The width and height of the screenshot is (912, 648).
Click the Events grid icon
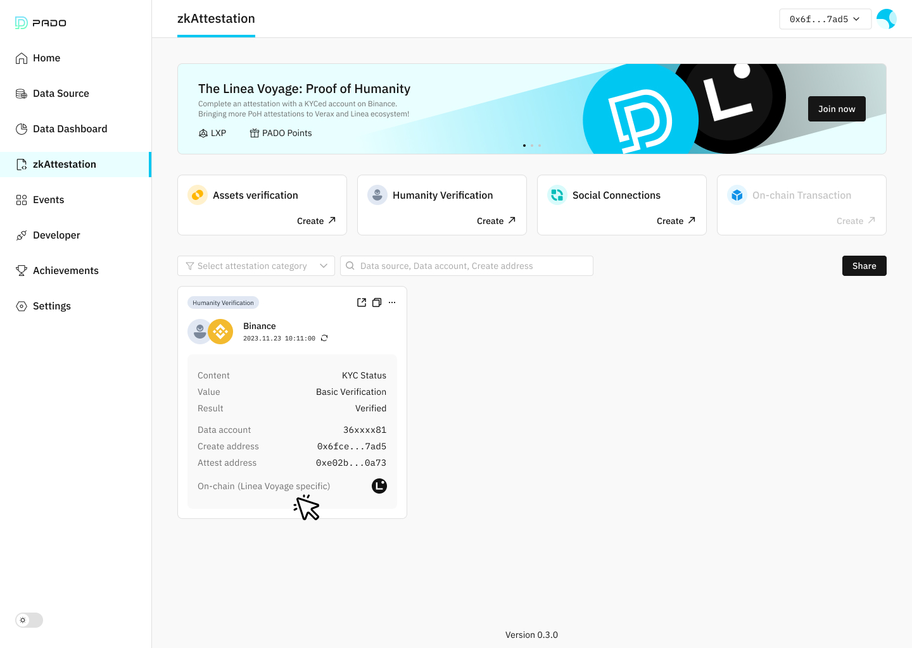pyautogui.click(x=22, y=200)
